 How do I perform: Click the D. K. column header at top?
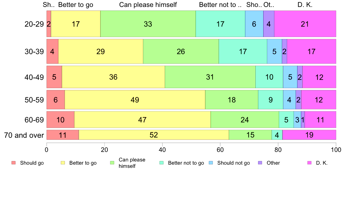(x=305, y=5)
